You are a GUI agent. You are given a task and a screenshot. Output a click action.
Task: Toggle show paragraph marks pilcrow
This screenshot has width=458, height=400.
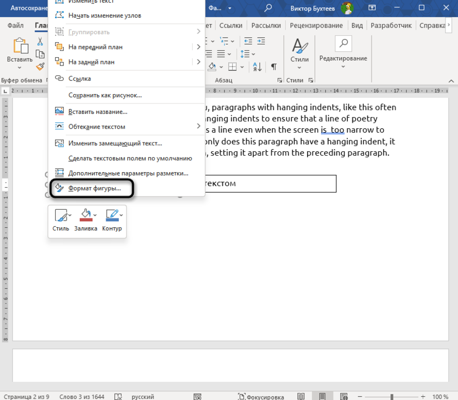pyautogui.click(x=274, y=67)
